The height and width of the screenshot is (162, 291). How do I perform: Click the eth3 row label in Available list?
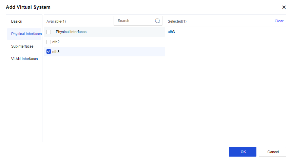coord(56,52)
